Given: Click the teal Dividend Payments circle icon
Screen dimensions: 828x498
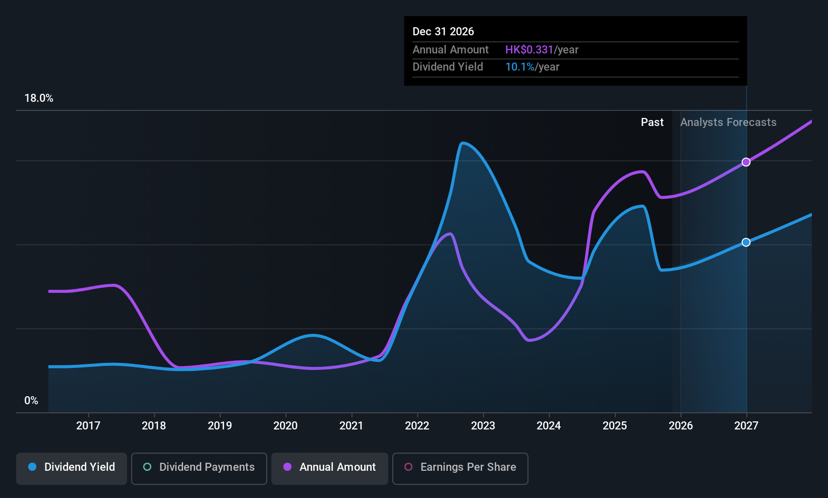Looking at the screenshot, I should [147, 467].
